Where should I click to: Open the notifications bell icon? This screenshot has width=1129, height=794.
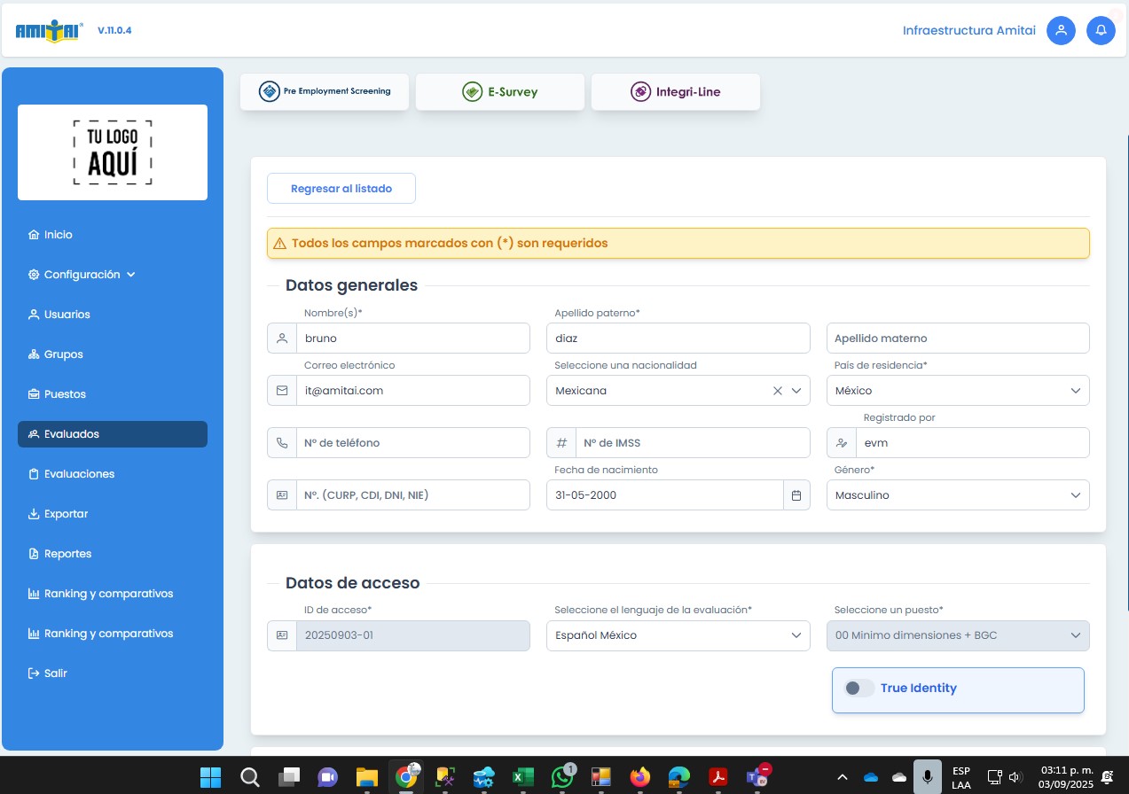1101,30
